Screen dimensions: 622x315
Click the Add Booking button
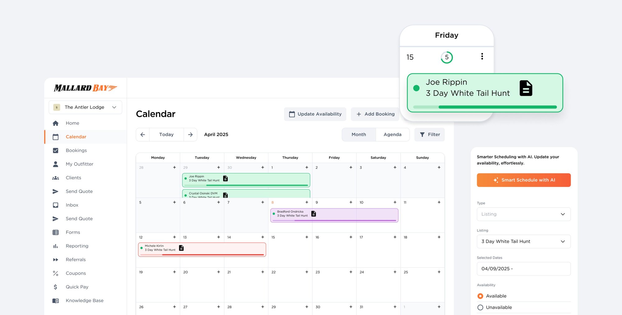tap(375, 114)
